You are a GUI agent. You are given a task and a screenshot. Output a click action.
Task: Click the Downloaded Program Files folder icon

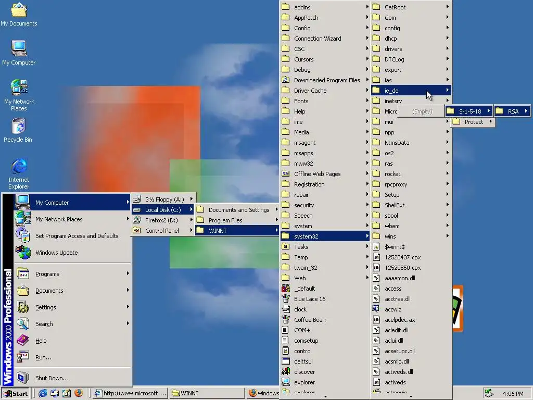point(286,80)
